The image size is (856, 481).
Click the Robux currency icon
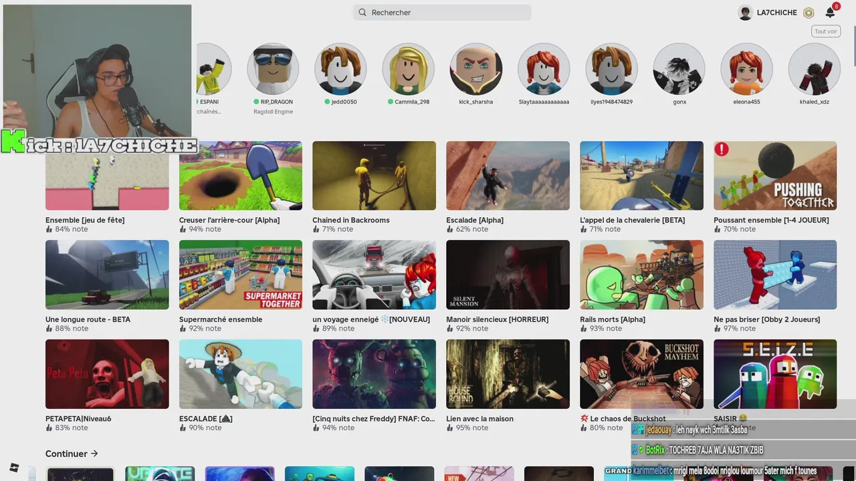[x=809, y=13]
